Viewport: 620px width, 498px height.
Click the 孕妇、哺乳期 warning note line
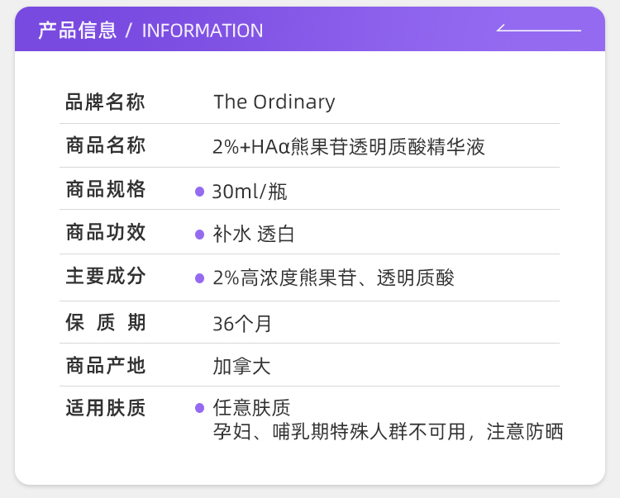[x=388, y=431]
